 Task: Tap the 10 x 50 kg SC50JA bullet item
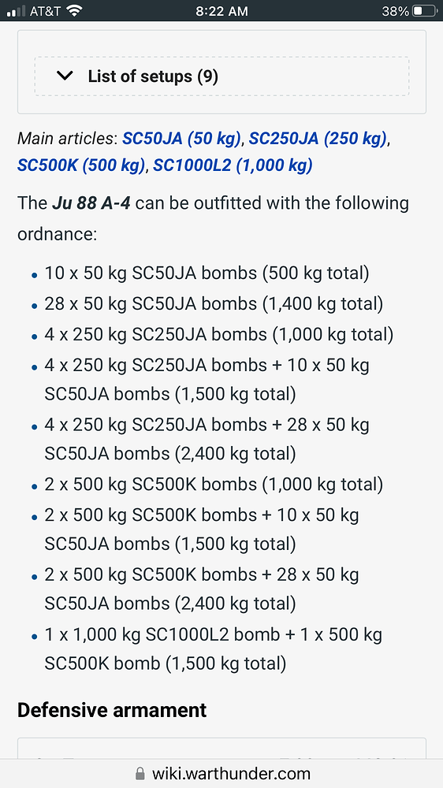tap(207, 273)
